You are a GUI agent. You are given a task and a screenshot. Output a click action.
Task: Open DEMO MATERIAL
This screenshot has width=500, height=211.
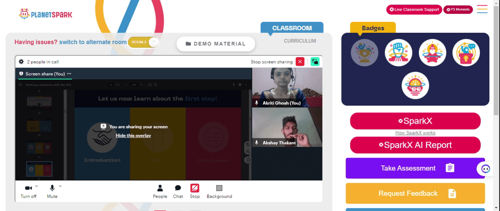tap(216, 44)
